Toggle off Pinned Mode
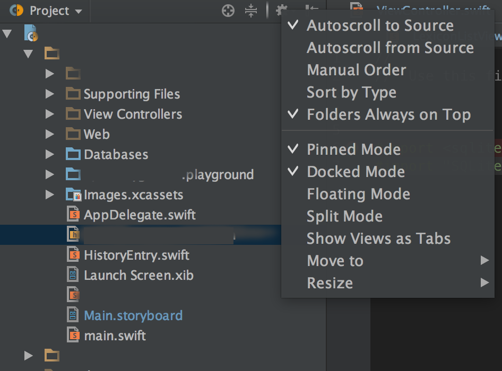 tap(353, 149)
